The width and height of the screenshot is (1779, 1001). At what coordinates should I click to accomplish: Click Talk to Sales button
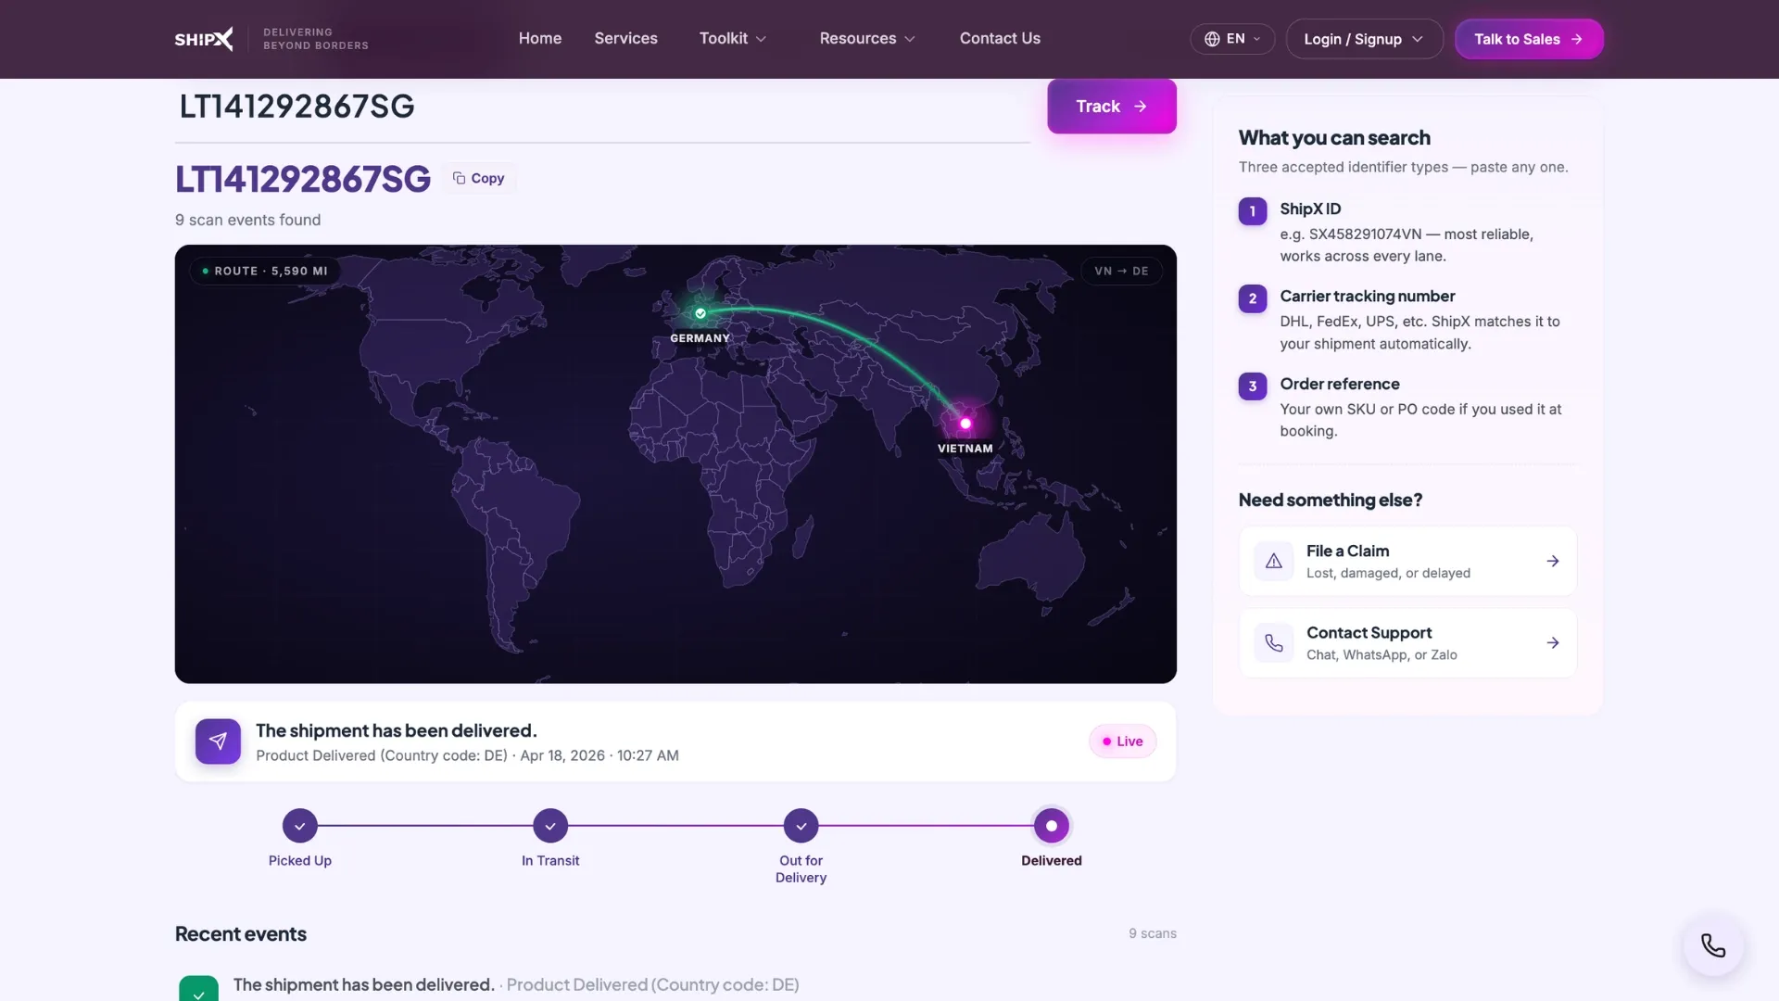pos(1529,39)
